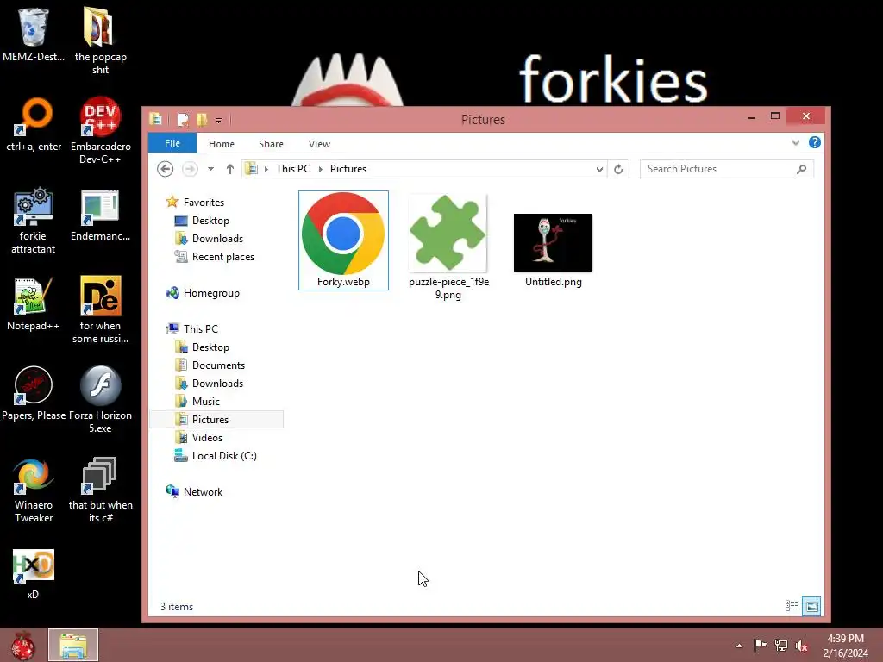Viewport: 883px width, 662px height.
Task: Launch Papers, Please from the desktop
Action: point(34,393)
